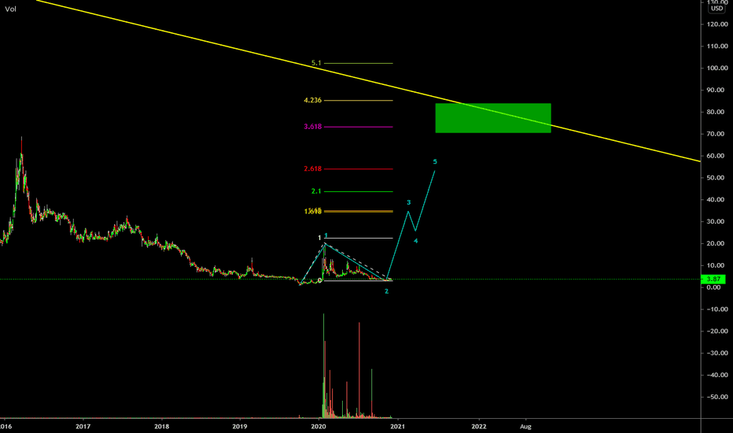The height and width of the screenshot is (433, 733).
Task: Click −20.00 on the price axis
Action: click(x=717, y=331)
